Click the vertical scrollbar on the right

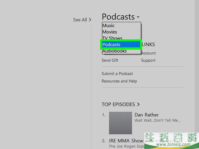[197, 66]
